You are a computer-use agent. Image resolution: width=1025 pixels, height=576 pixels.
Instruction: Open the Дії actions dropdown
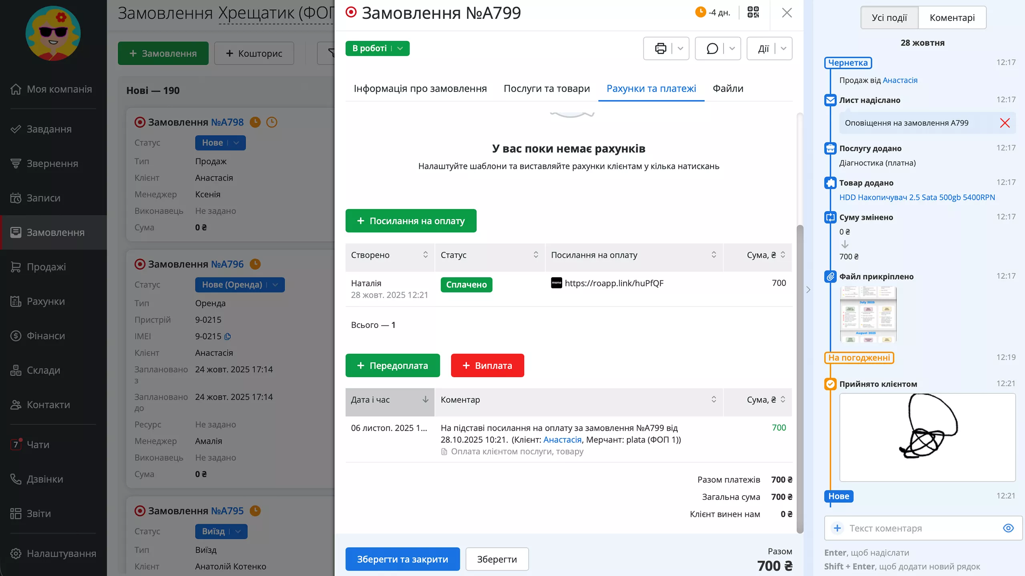coord(769,48)
